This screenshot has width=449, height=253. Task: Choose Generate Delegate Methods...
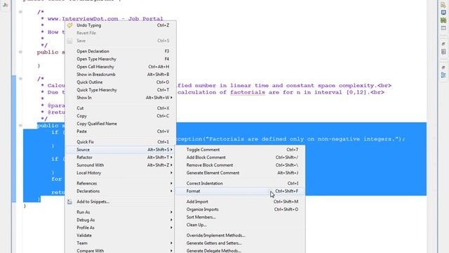click(x=240, y=250)
